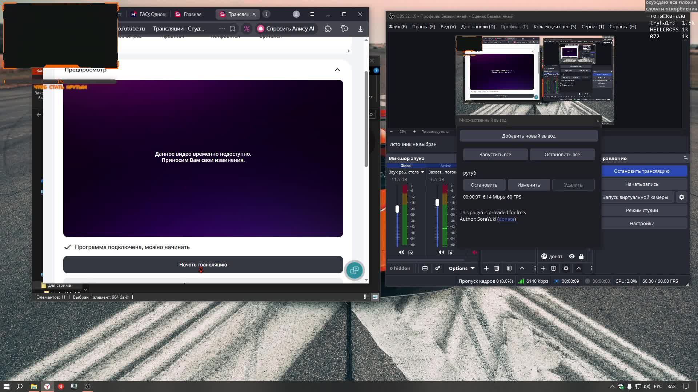Open Yandex Browser from the taskbar
698x392 pixels.
click(x=47, y=387)
